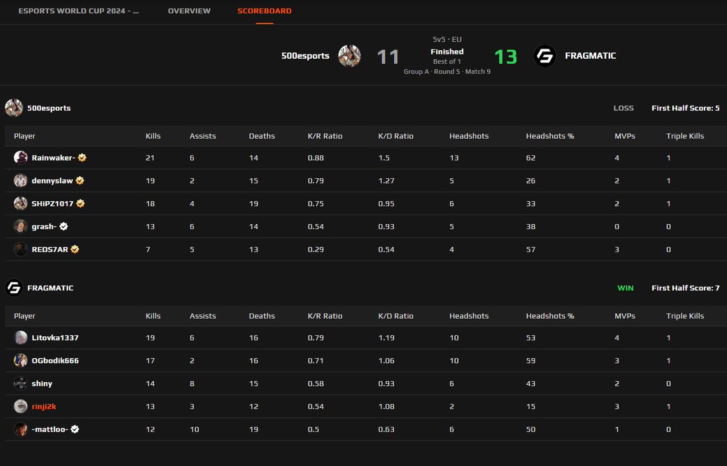Image resolution: width=727 pixels, height=466 pixels.
Task: Click First Half Score: 7 text
Action: (686, 288)
